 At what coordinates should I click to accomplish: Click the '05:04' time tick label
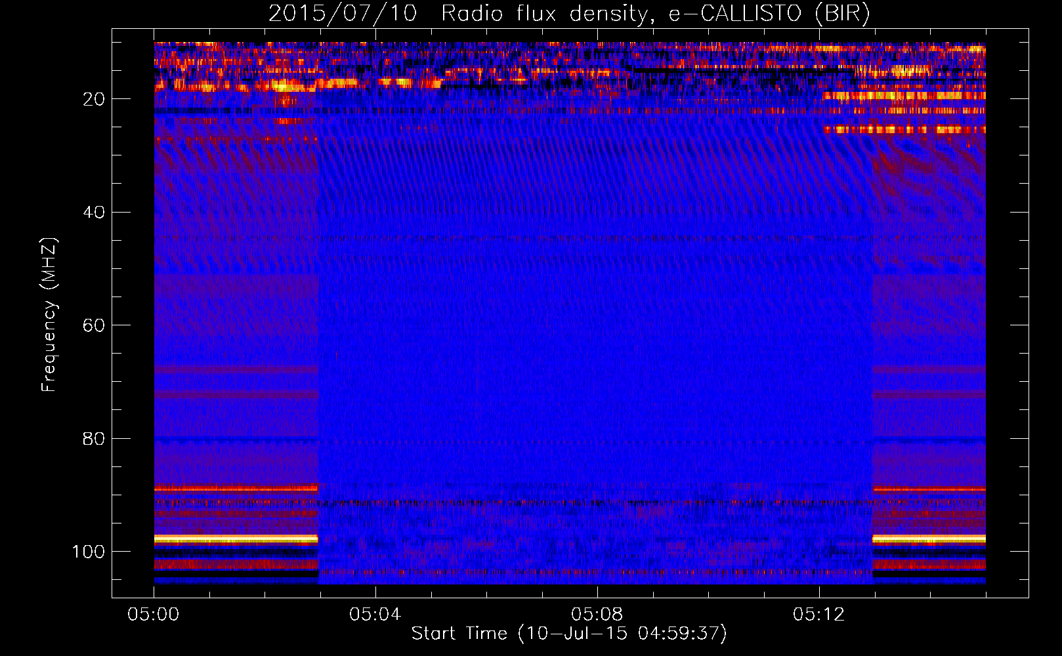point(375,615)
